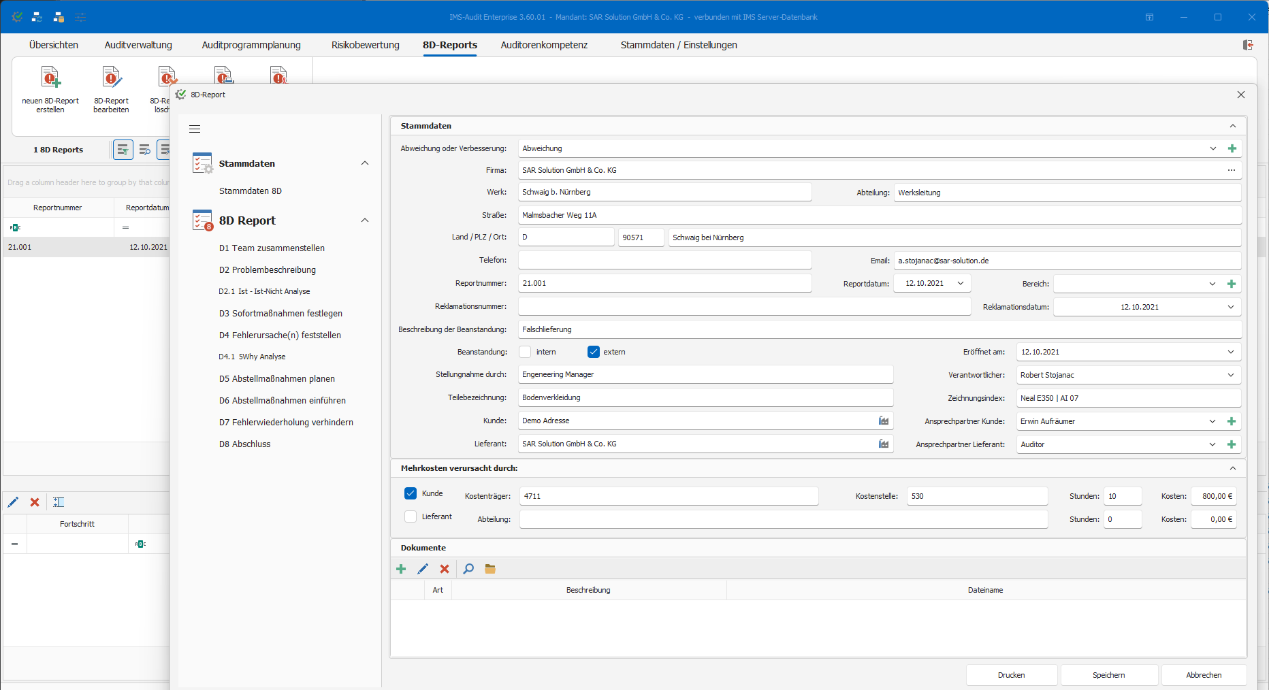Uncheck 'Kunde' Mehrkosten checkbox

[411, 493]
